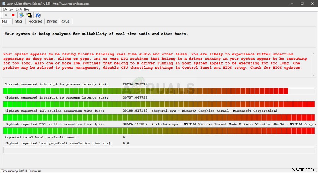This screenshot has height=173, width=318.
Task: Click the dxgkrnl.sys DirectX Graphics Kernel text
Action: pos(214,111)
